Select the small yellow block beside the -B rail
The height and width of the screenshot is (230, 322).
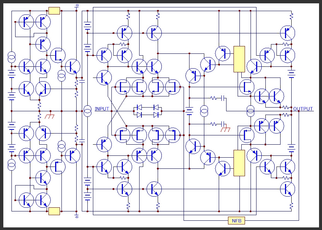[54, 211]
